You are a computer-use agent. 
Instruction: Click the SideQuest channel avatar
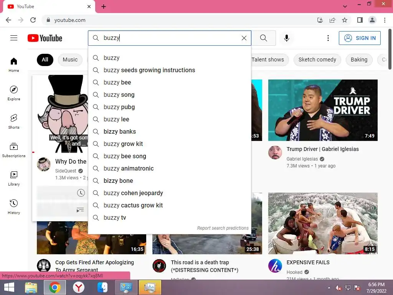44,164
